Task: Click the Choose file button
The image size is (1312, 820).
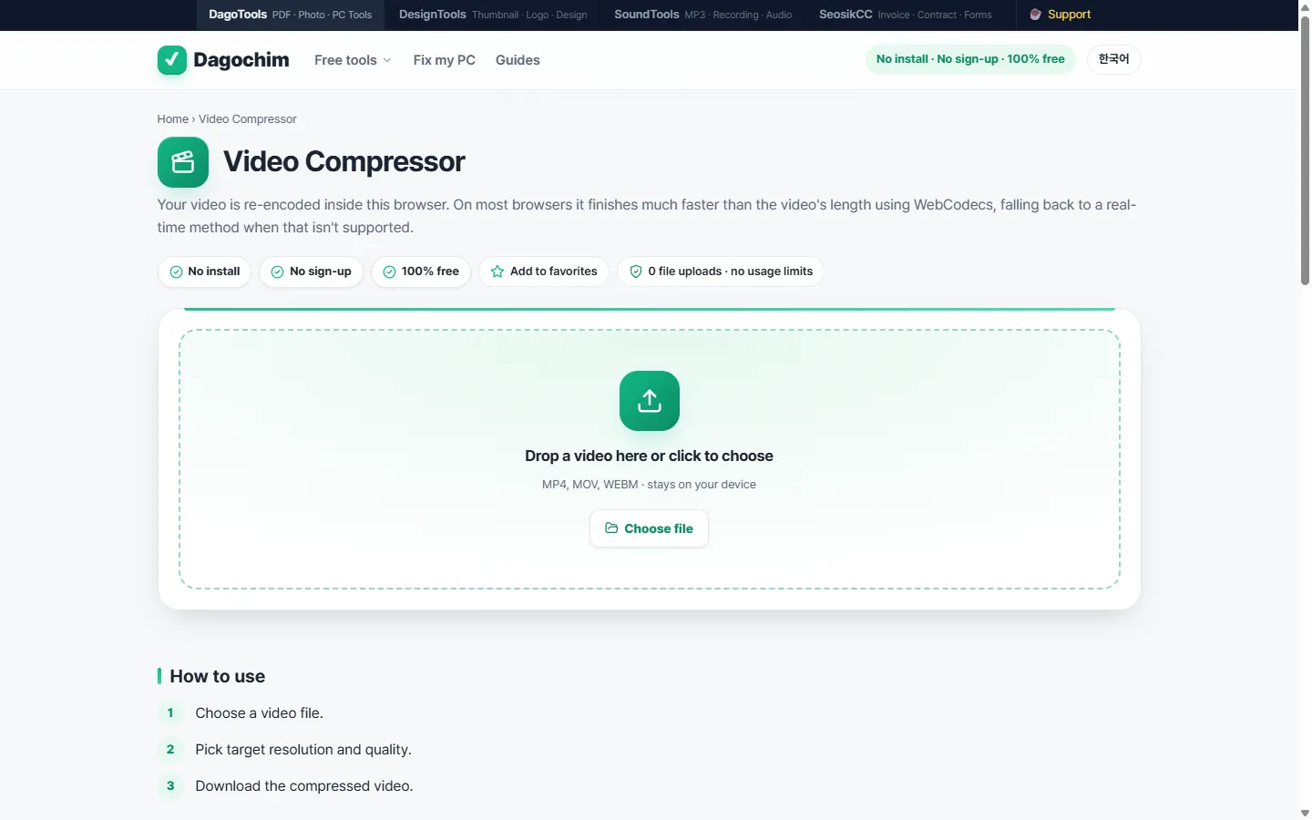Action: [x=649, y=528]
